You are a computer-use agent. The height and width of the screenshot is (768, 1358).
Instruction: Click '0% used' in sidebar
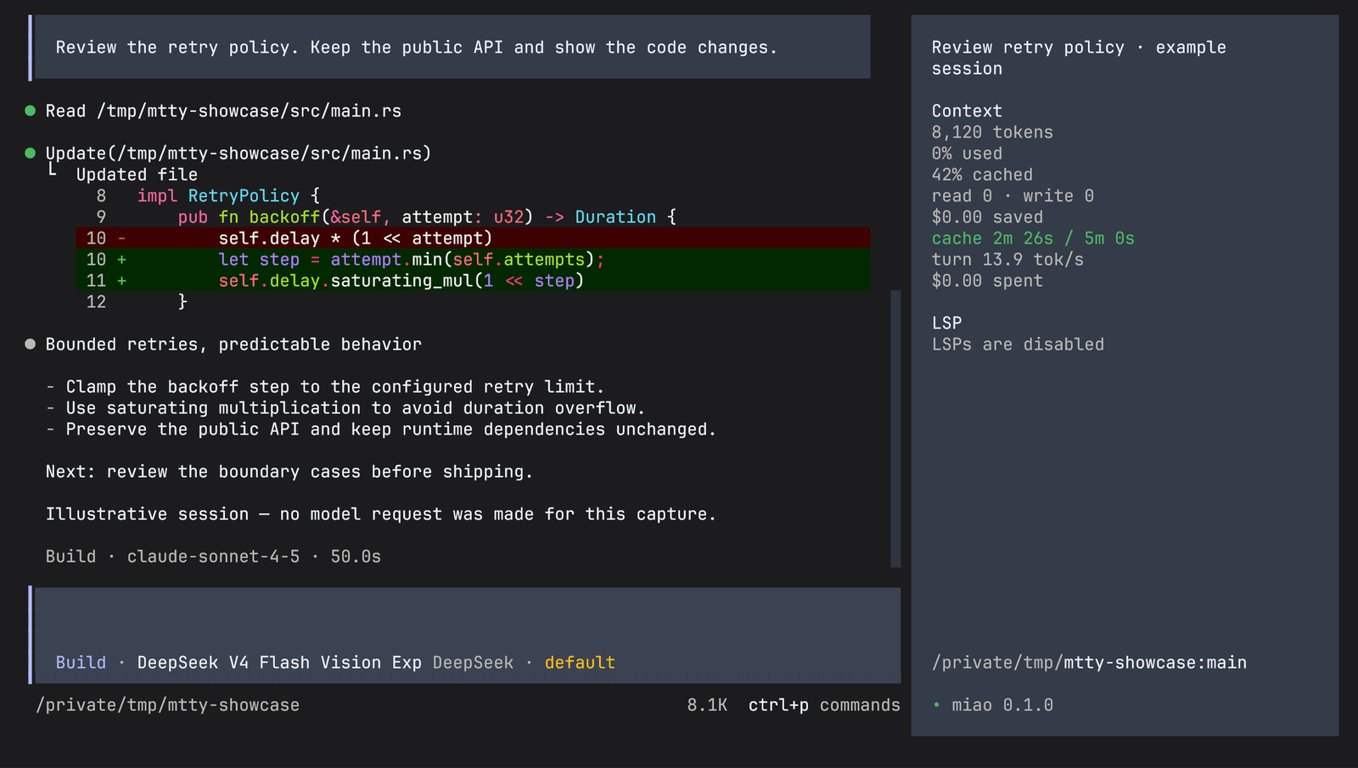tap(967, 154)
